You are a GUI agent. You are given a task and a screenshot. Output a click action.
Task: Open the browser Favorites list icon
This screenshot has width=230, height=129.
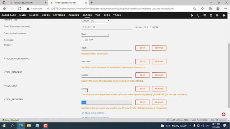pos(203,9)
